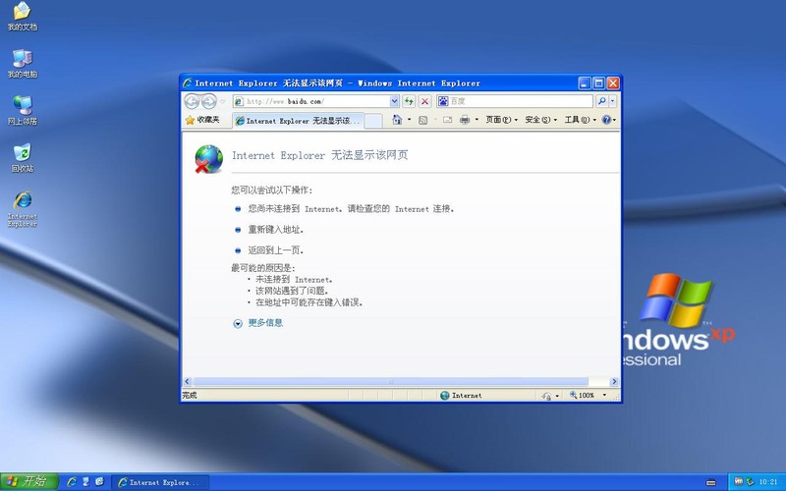Open the 收藏夹 Favorites button
The image size is (786, 491).
click(x=202, y=120)
